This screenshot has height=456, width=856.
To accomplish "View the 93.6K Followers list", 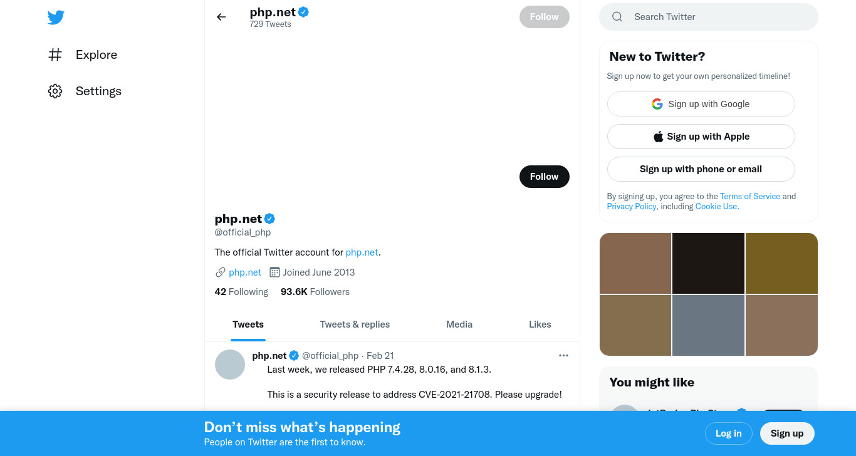I will pyautogui.click(x=315, y=292).
